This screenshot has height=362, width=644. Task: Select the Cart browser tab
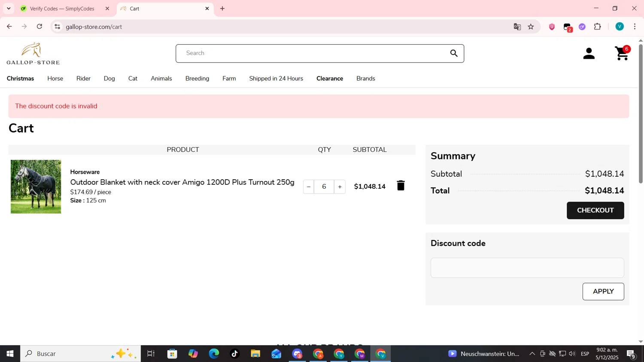point(164,9)
